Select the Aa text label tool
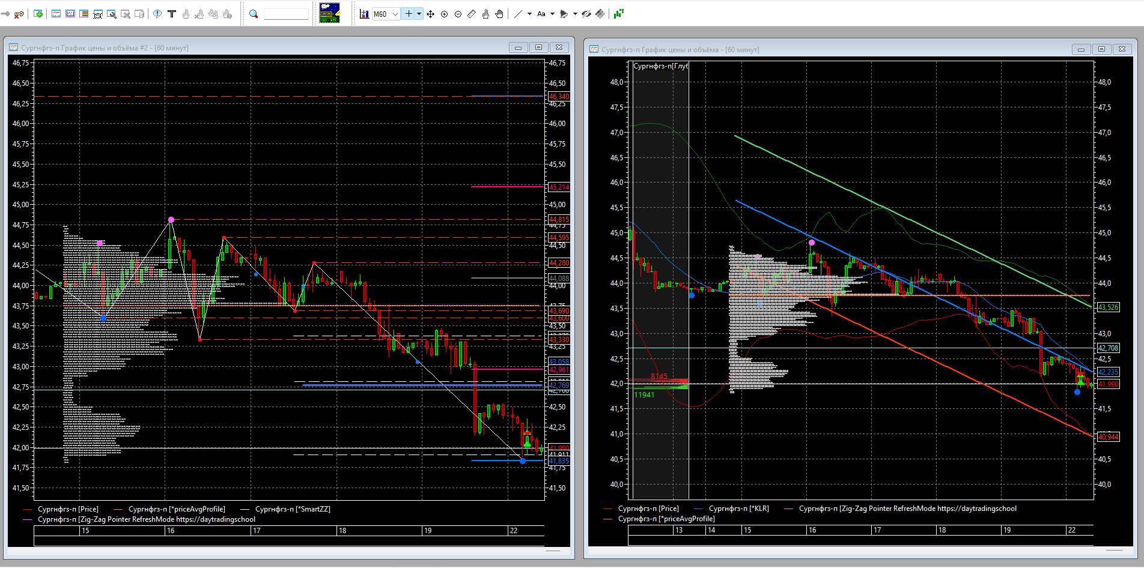The width and height of the screenshot is (1144, 568). coord(541,14)
